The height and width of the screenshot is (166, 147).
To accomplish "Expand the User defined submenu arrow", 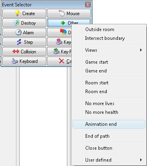I will (x=141, y=160).
